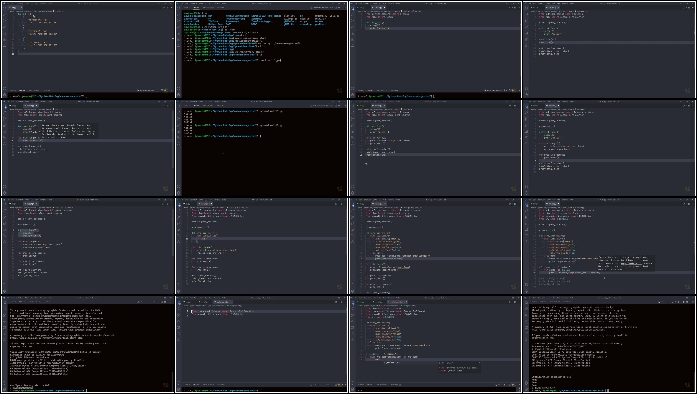Kill terminal trash icon in 'touch multi1.py' frame

pos(339,7)
